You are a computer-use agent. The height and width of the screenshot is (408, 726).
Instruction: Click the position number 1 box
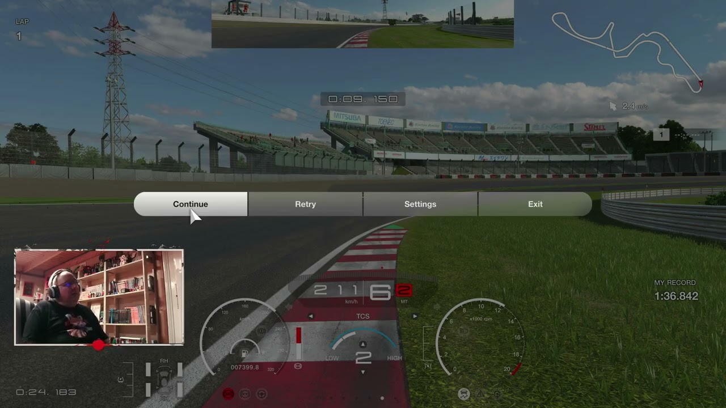661,134
